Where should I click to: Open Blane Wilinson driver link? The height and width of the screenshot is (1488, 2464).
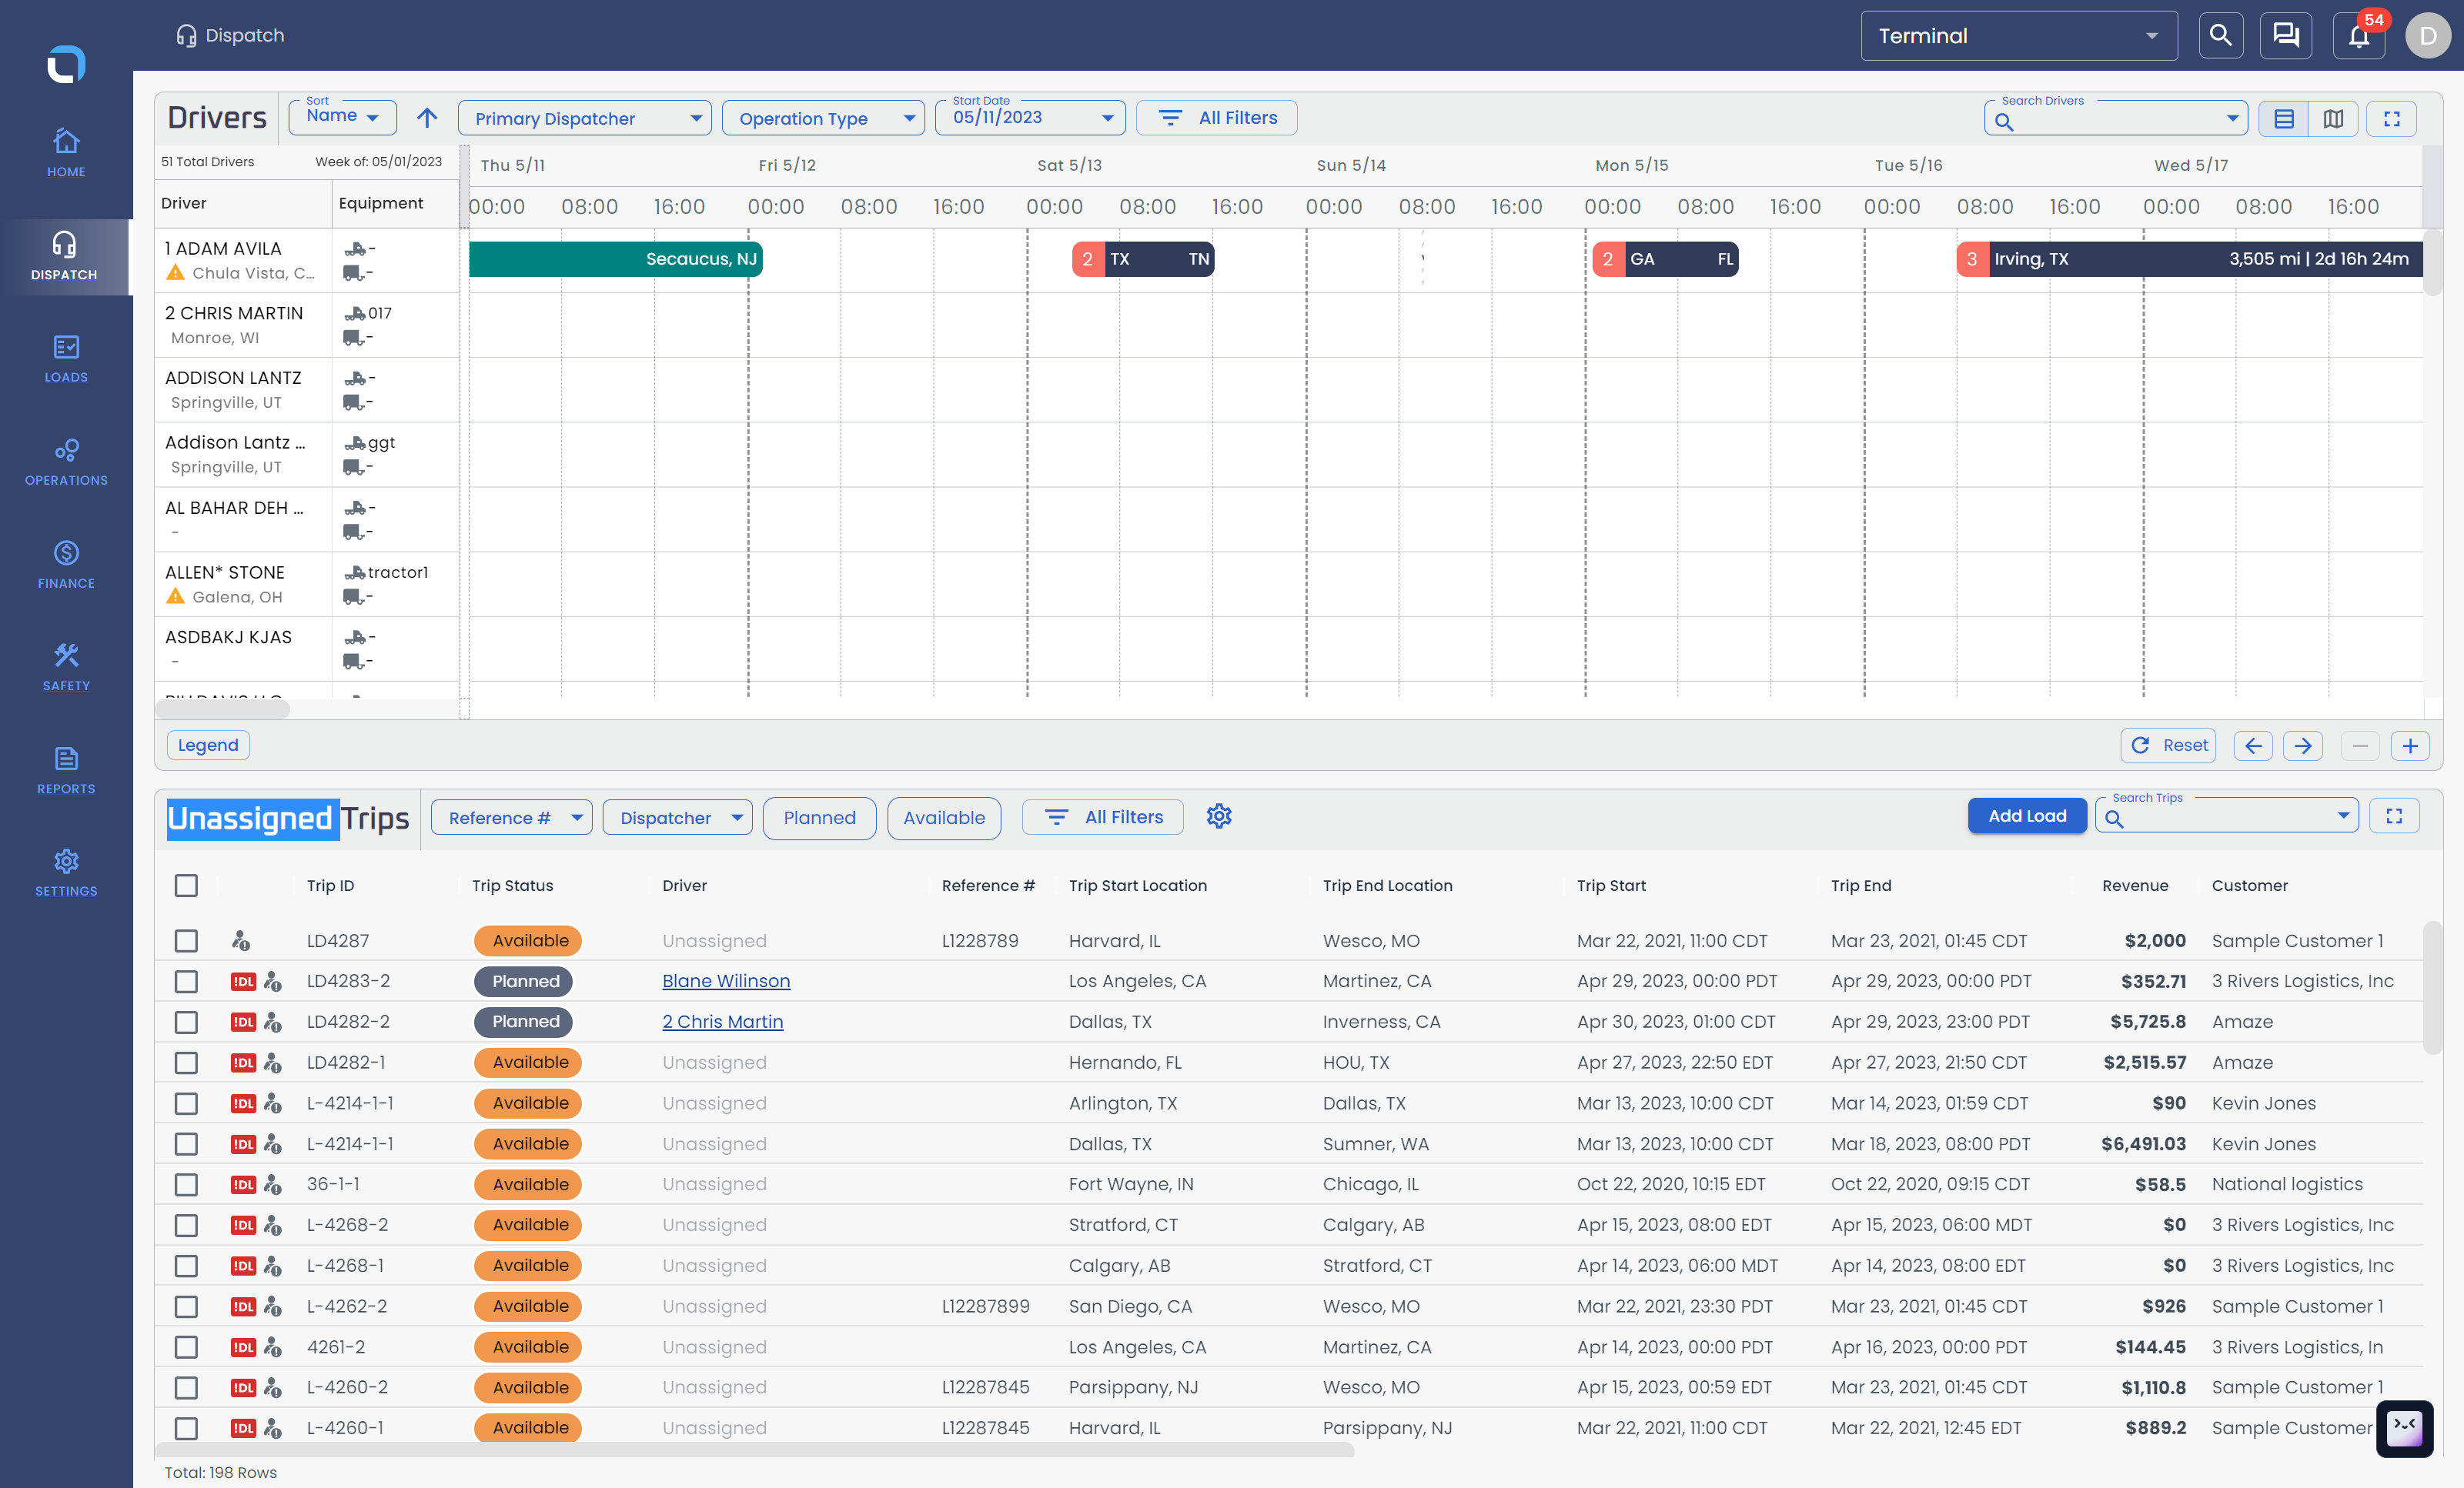(726, 981)
